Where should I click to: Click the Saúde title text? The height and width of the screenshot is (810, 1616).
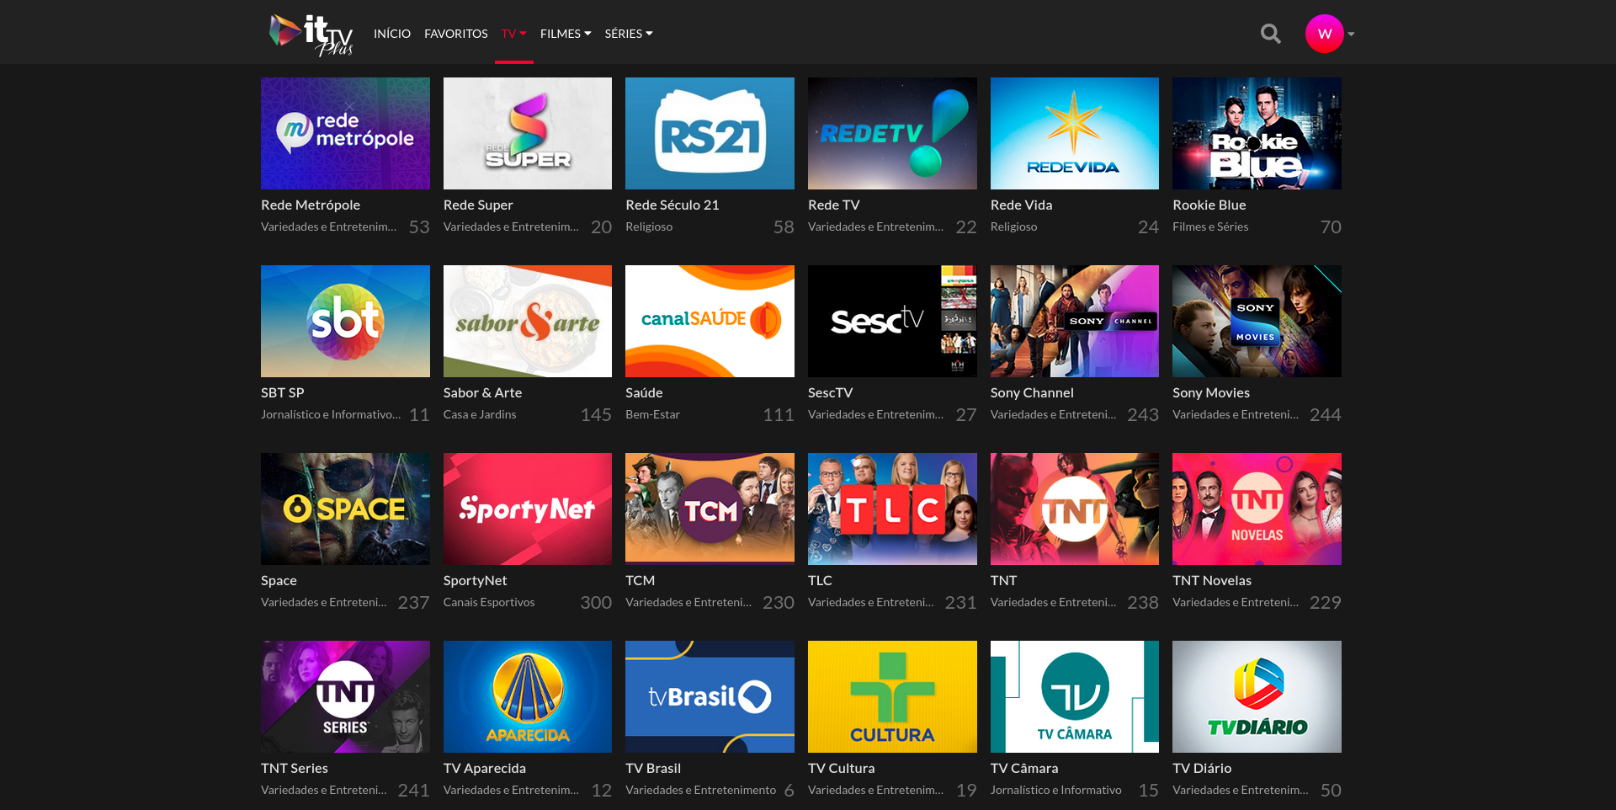coord(645,392)
